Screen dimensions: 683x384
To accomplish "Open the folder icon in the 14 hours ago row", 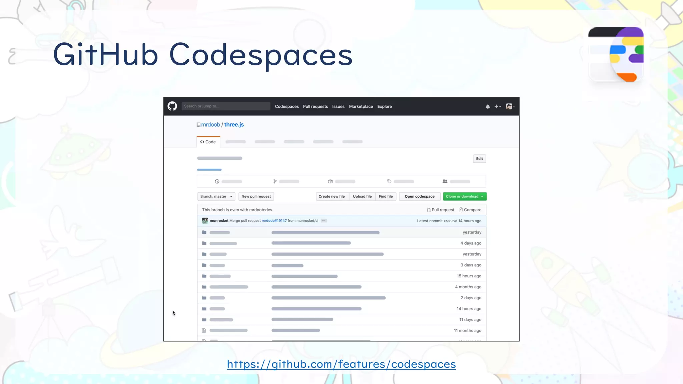I will click(x=204, y=309).
